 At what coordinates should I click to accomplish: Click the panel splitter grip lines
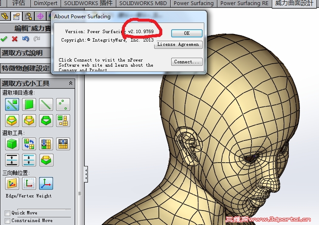click(x=80, y=194)
